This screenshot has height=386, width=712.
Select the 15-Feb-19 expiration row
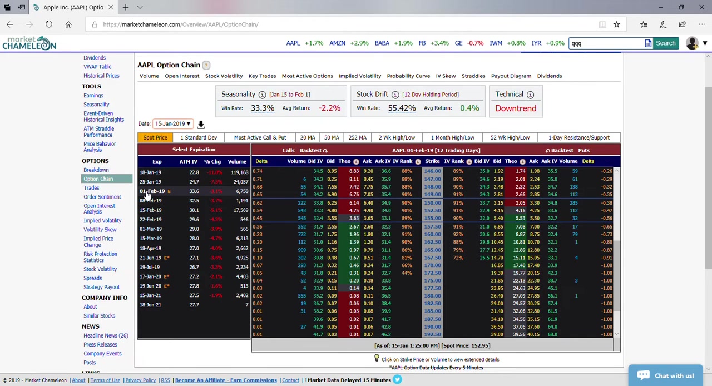click(151, 210)
